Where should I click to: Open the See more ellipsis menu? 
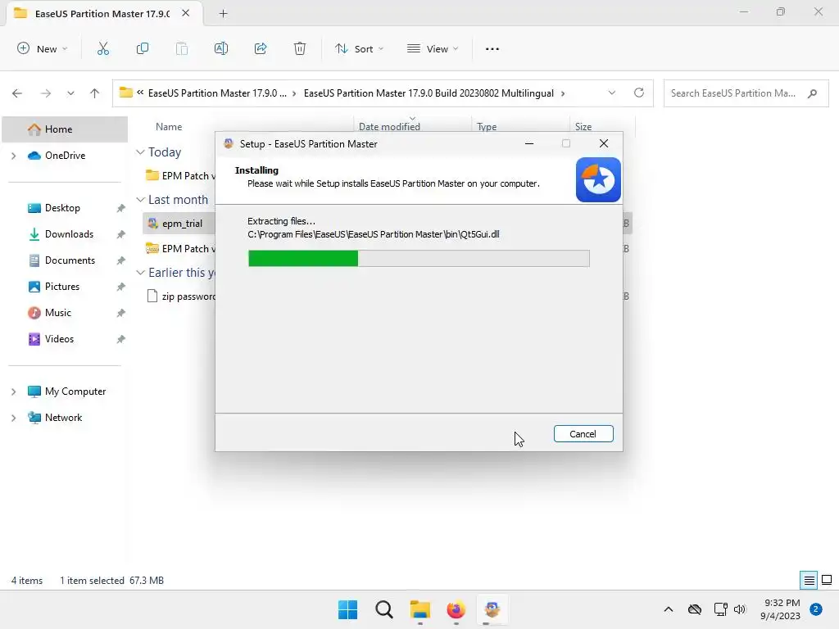492,48
